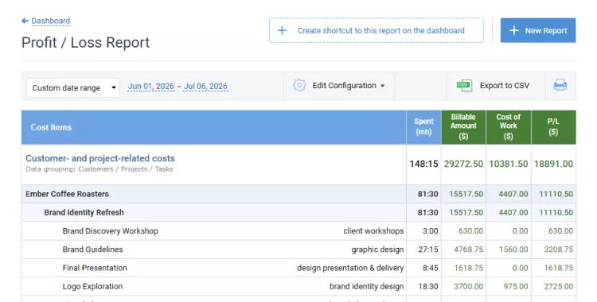Click the 1560.00 cost of Brand Guidelines
597x302 pixels.
(513, 250)
